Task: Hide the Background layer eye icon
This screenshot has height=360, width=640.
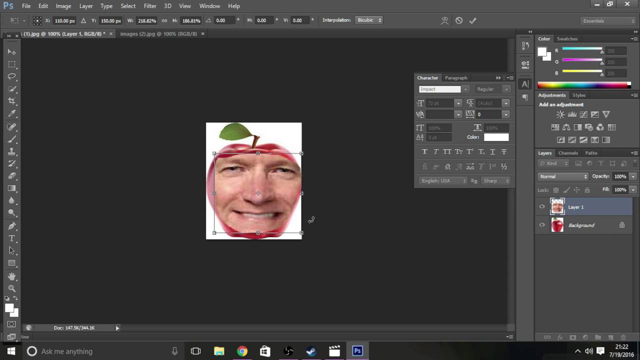Action: pyautogui.click(x=542, y=225)
